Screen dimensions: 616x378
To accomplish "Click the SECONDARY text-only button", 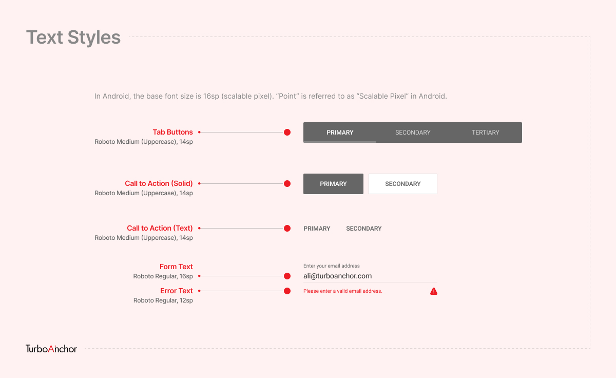I will 364,229.
